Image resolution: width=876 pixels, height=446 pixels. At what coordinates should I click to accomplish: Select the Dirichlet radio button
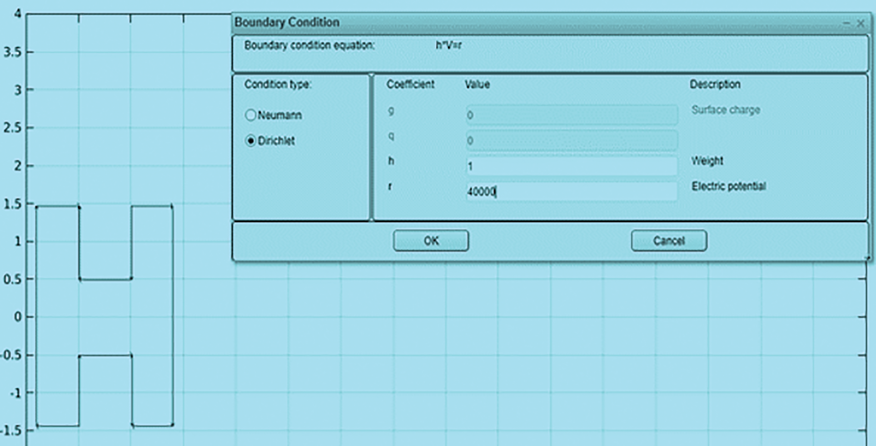[250, 141]
